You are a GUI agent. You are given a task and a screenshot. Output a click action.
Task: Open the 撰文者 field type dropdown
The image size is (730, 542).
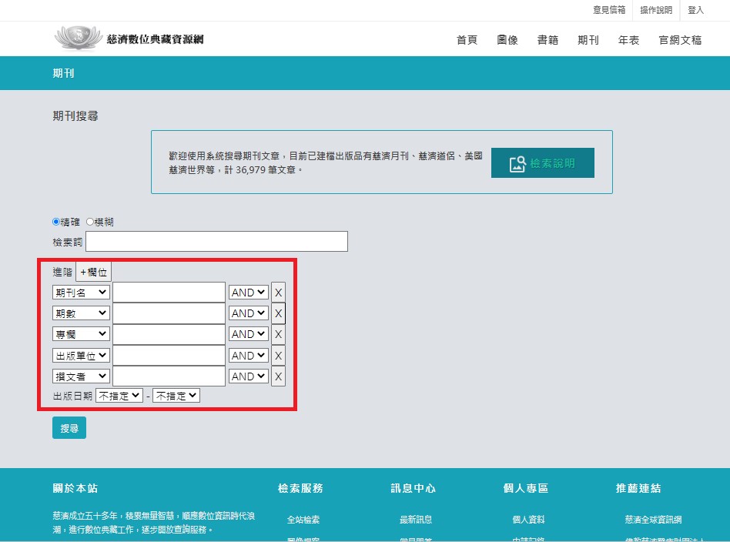pyautogui.click(x=81, y=376)
